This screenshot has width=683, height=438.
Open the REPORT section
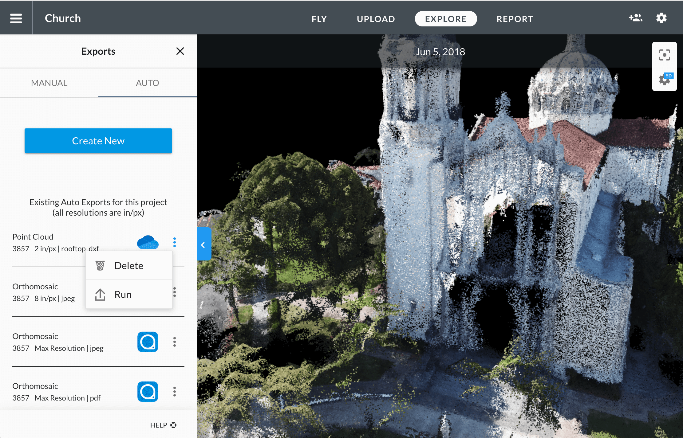(x=515, y=19)
